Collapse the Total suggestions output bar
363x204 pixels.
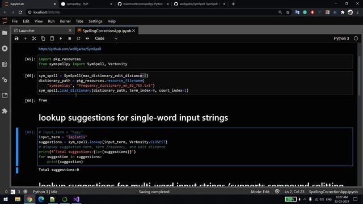[17, 170]
